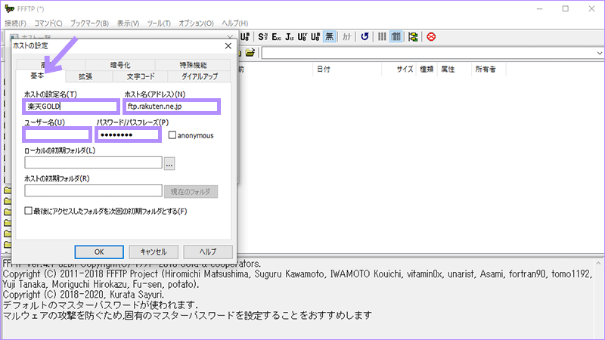Check the remember last accessed folder option
Image resolution: width=605 pixels, height=340 pixels.
(29, 212)
